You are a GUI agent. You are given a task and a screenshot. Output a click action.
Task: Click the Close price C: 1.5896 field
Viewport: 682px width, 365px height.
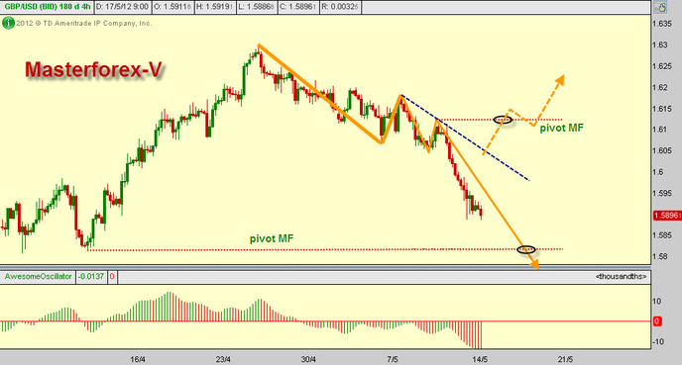click(x=298, y=7)
